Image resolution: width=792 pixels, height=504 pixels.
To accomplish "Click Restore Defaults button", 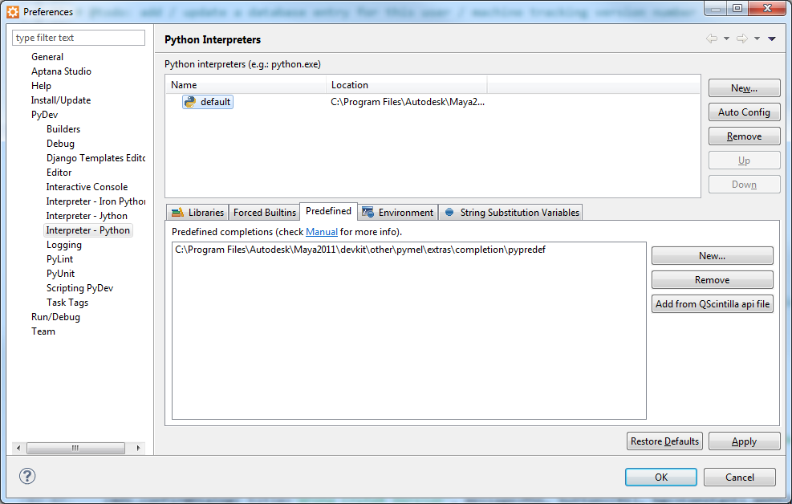I will [664, 441].
